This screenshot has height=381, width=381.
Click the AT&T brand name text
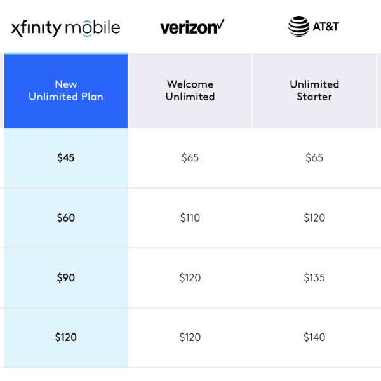[x=326, y=27]
